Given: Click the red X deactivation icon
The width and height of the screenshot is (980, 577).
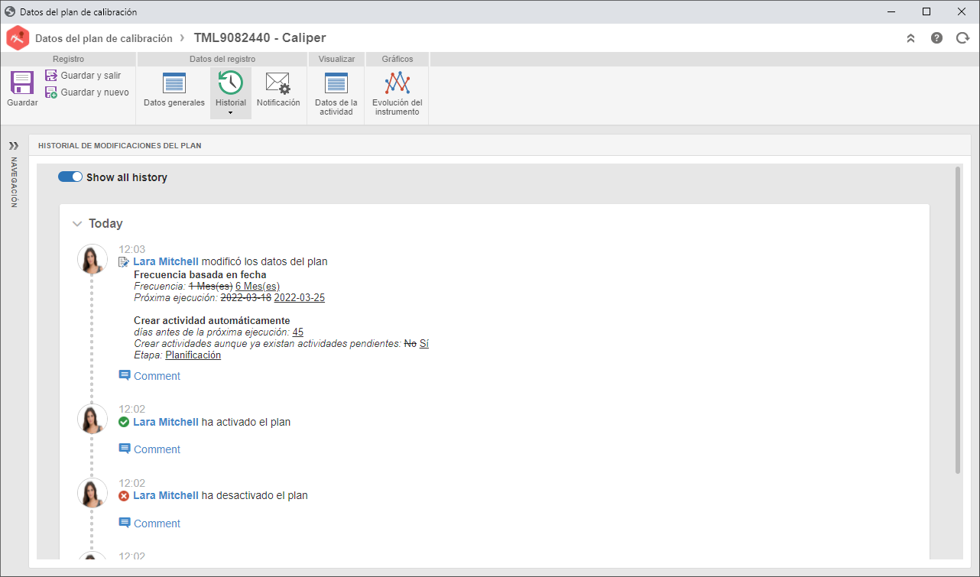Looking at the screenshot, I should pyautogui.click(x=124, y=496).
